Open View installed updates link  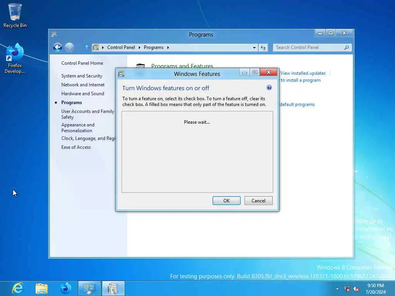[303, 73]
